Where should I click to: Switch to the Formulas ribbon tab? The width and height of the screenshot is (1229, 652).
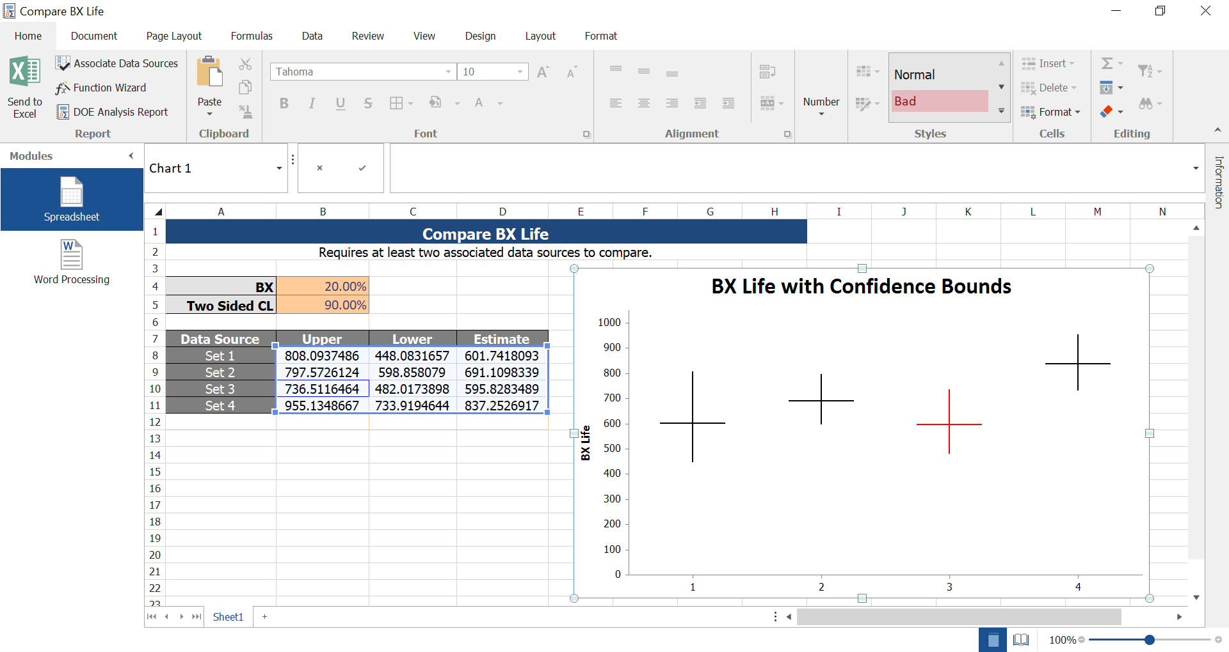(252, 36)
